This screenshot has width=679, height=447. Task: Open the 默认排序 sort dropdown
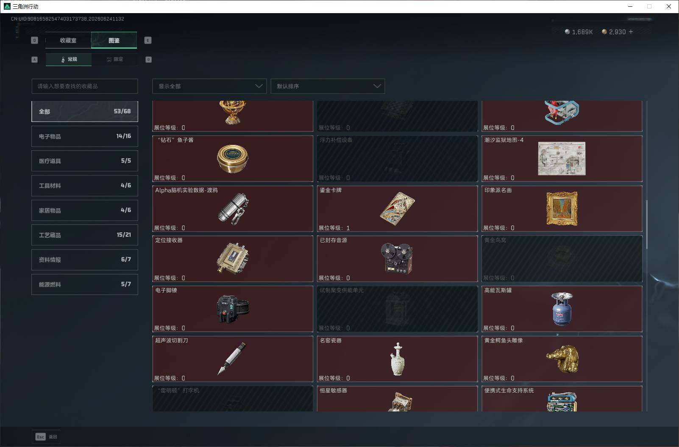tap(328, 86)
